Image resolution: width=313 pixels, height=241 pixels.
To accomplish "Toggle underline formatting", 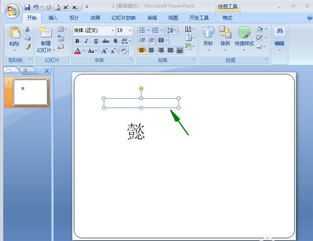I will 96,41.
